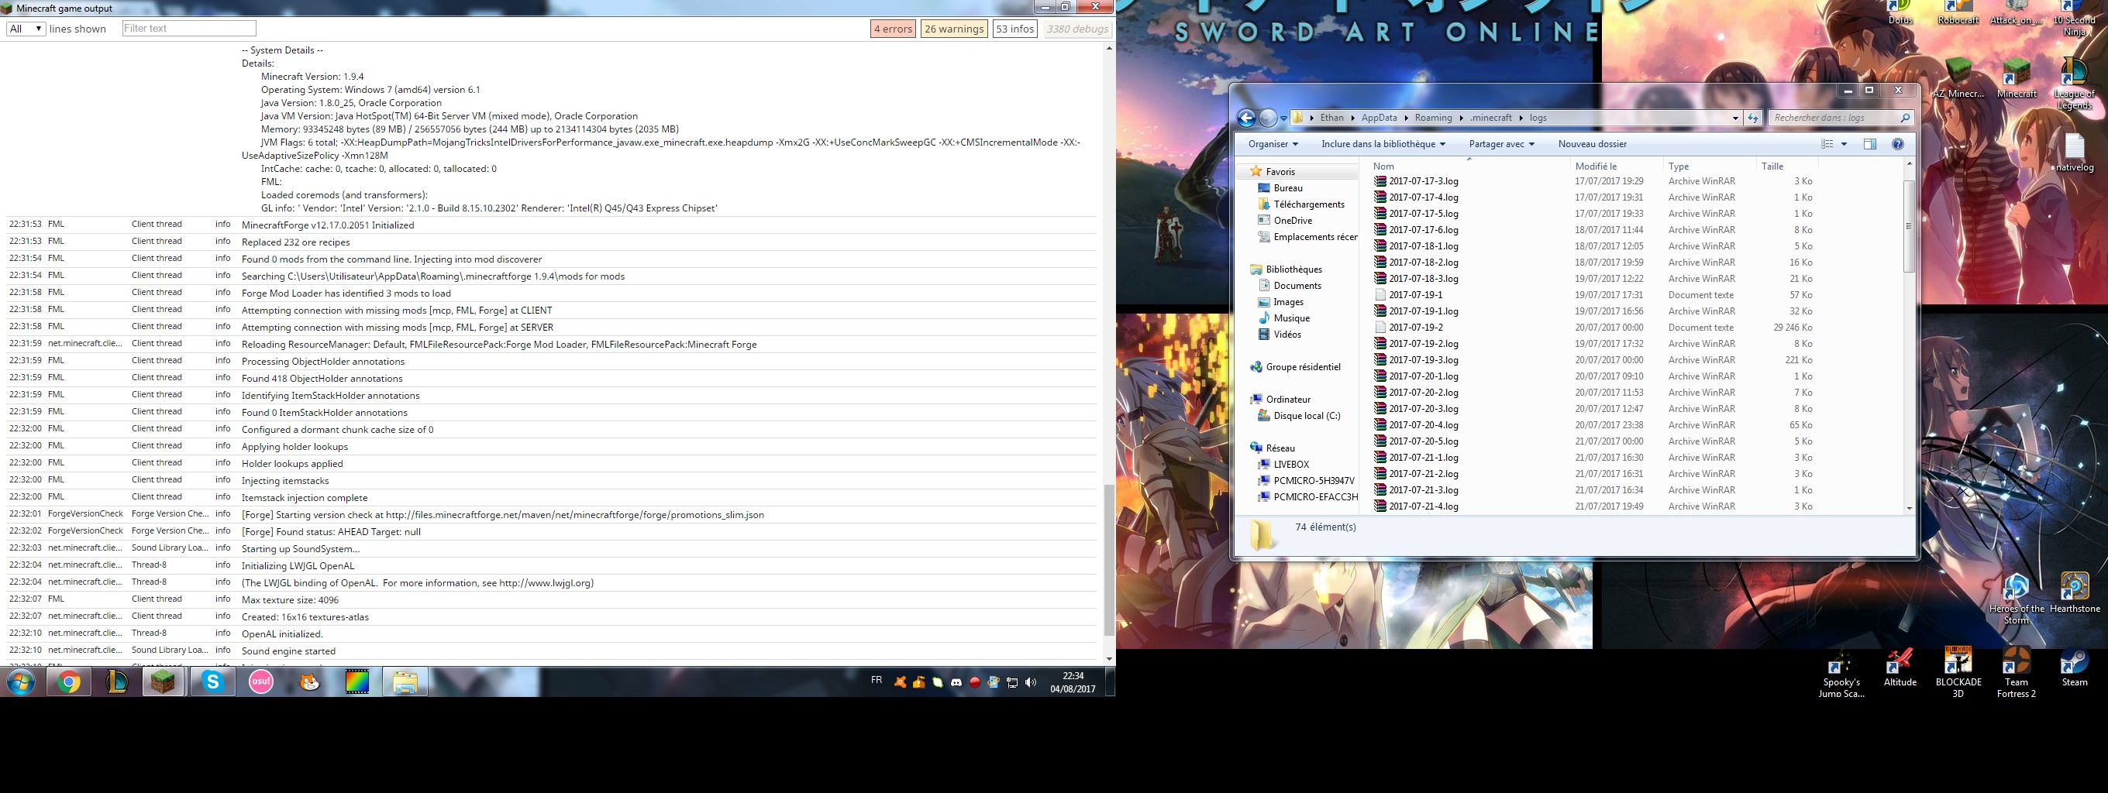This screenshot has height=793, width=2108.
Task: Open Google Chrome from the taskbar
Action: 69,681
